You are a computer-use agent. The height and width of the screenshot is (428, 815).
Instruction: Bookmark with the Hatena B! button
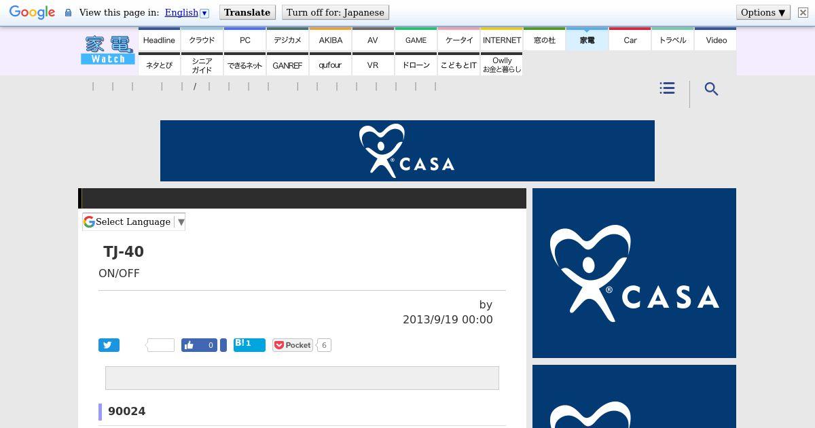[249, 344]
